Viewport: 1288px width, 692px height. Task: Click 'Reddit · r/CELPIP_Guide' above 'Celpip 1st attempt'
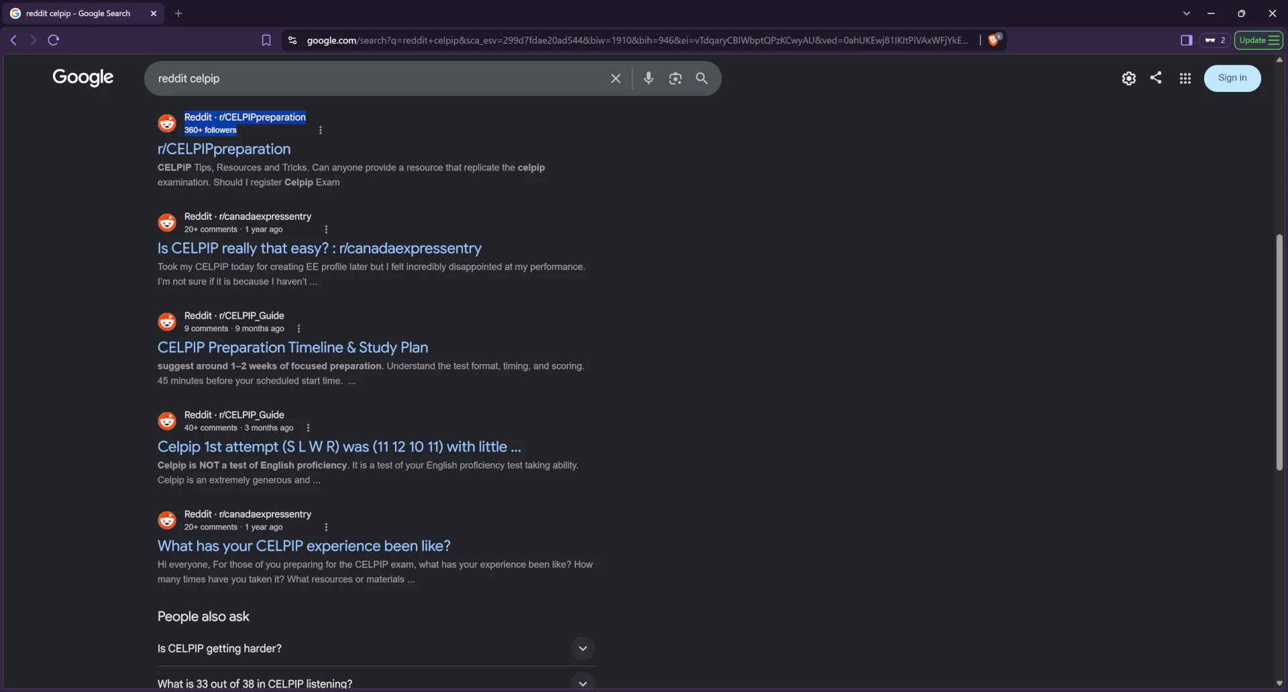234,415
